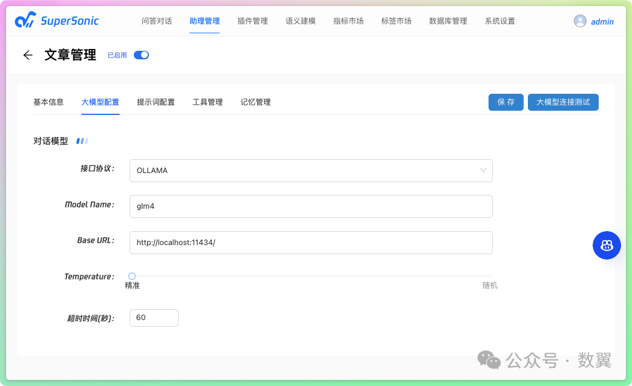
Task: Click the admin user avatar icon
Action: pos(580,21)
